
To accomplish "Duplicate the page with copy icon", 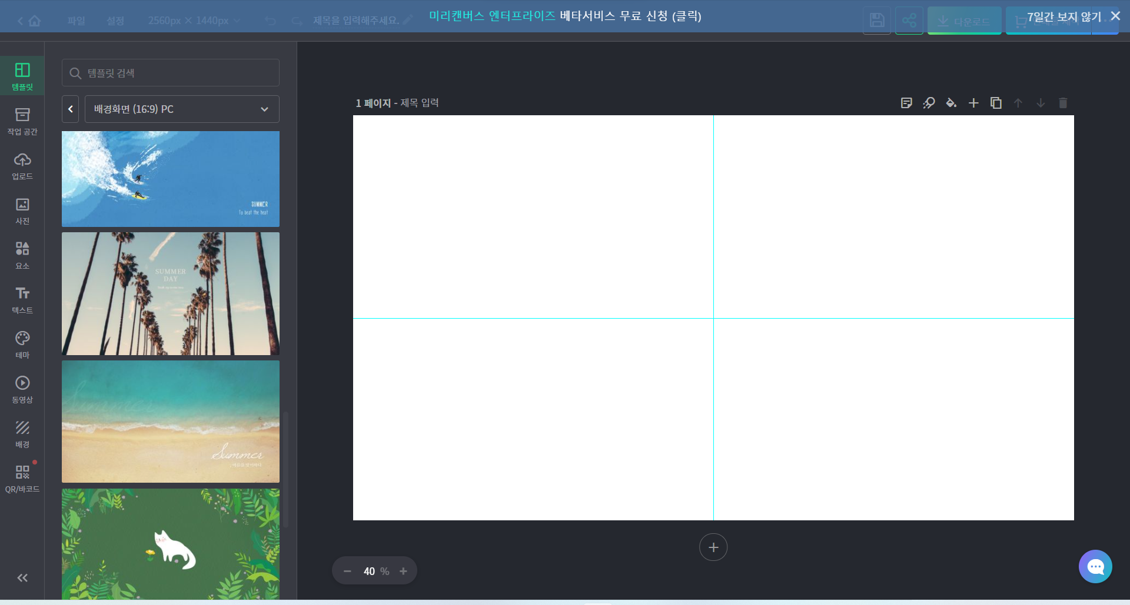I will coord(996,103).
